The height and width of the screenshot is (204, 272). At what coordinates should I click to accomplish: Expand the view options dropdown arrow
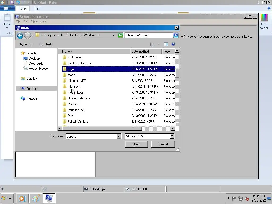tap(159, 44)
